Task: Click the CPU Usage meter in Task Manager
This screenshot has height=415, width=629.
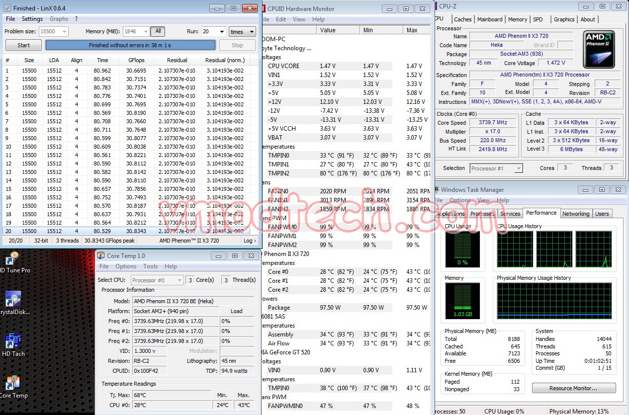Action: (462, 249)
